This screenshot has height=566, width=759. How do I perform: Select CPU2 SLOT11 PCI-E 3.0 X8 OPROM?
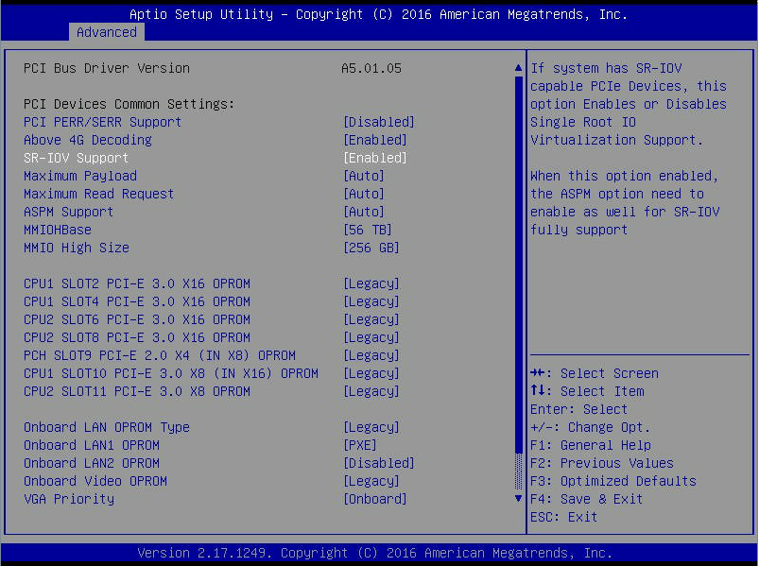pos(137,391)
